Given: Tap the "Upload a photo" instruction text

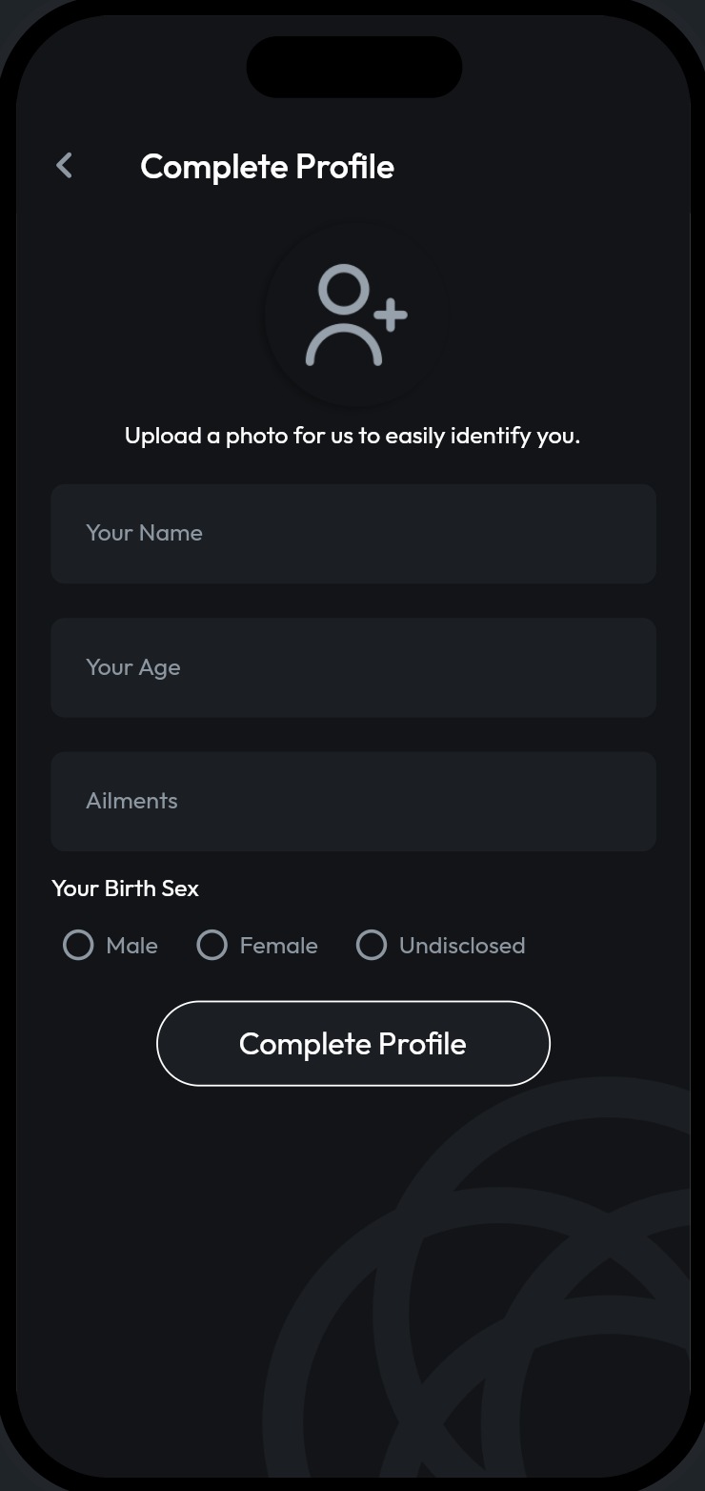Looking at the screenshot, I should 352,436.
